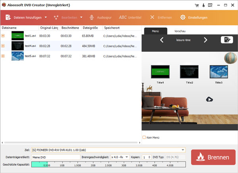Click the Dateien hinzufügen file icon
Image resolution: width=238 pixels, height=173 pixels.
click(x=8, y=17)
